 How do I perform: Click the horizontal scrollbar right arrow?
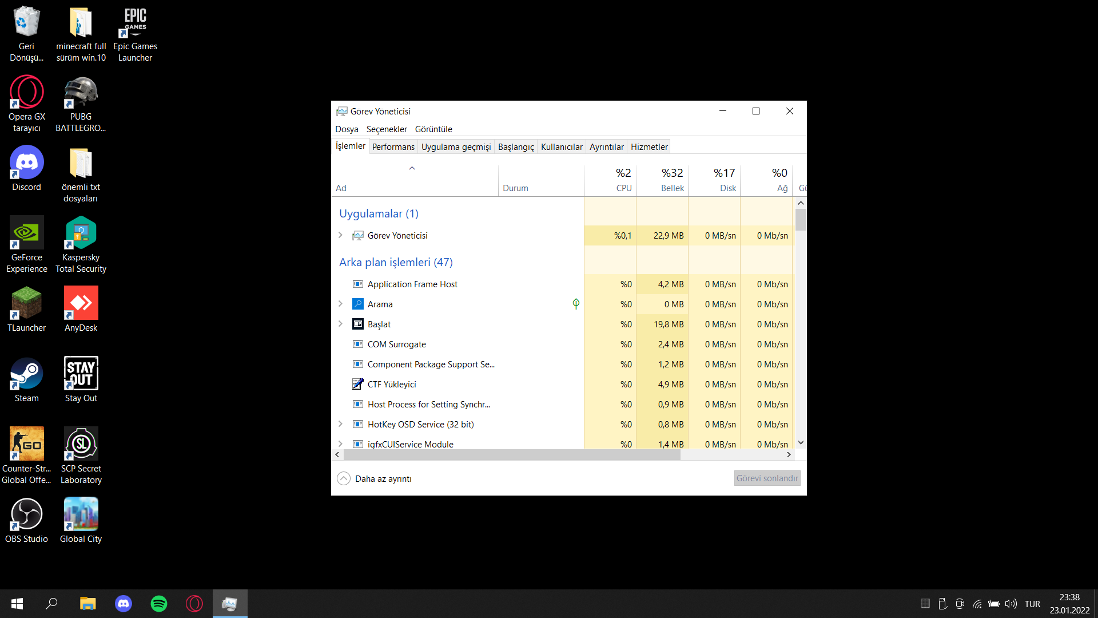click(x=789, y=455)
